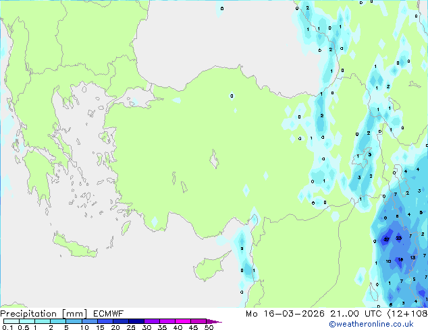Click the 'Precipitation [mm]' legend title
This screenshot has width=428, height=330.
click(44, 314)
